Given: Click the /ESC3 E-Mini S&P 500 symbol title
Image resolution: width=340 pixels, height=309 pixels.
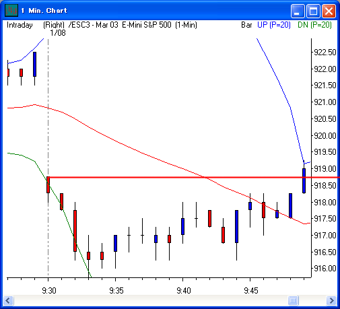Looking at the screenshot, I should point(133,25).
